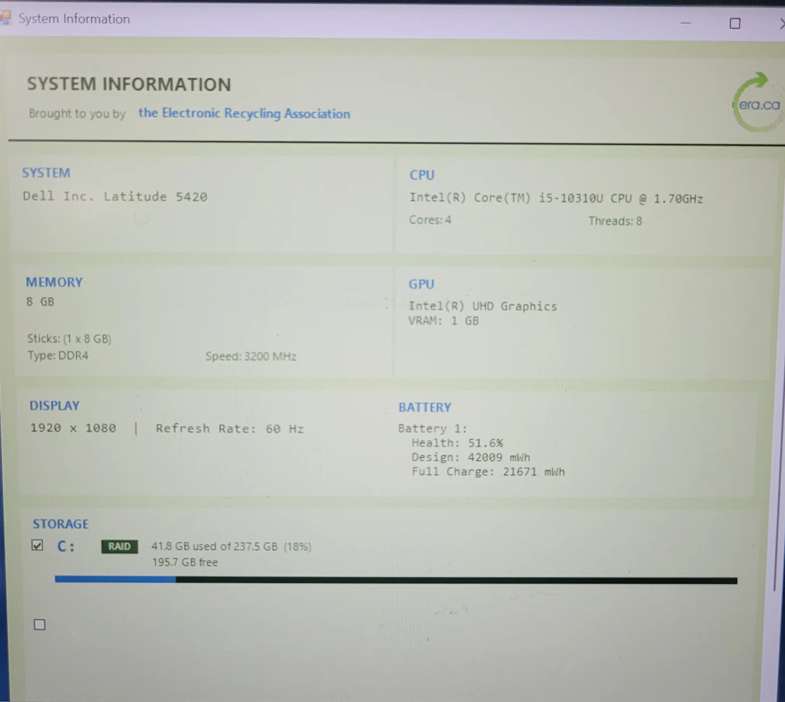Click the CPU section heading

coord(422,175)
